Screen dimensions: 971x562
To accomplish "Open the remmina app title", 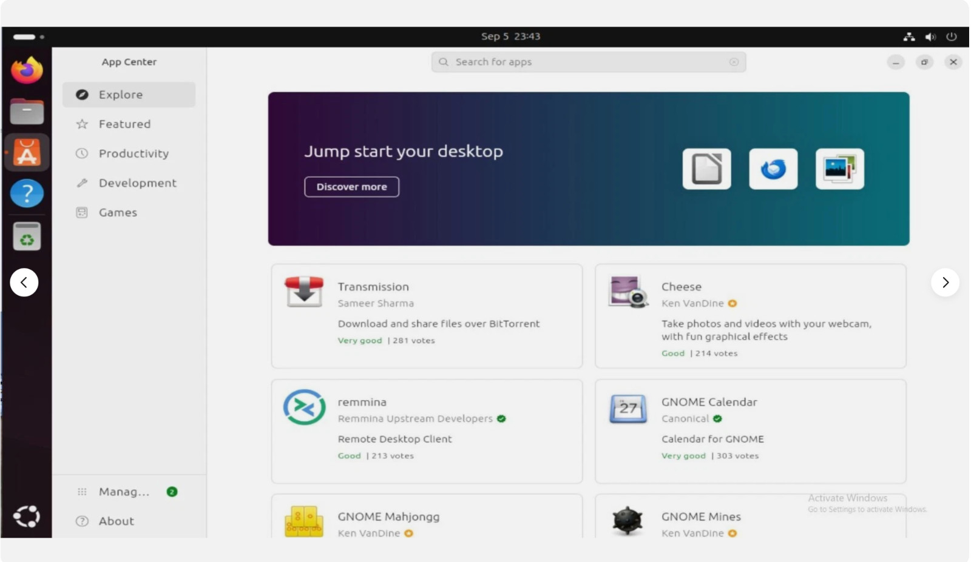I will click(x=362, y=402).
